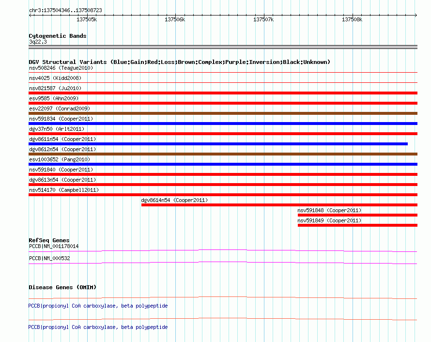Click the red bar of nsv591849
The image size is (431, 342).
tap(357, 225)
